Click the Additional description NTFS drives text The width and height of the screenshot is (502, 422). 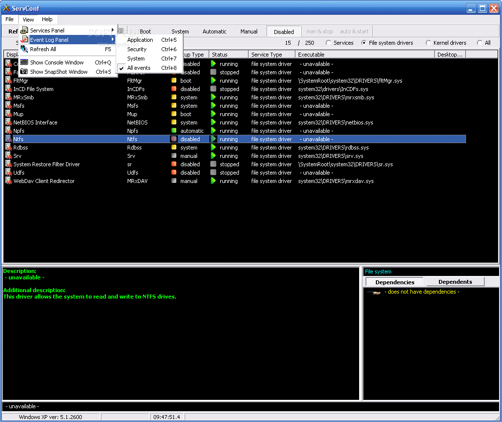point(90,297)
